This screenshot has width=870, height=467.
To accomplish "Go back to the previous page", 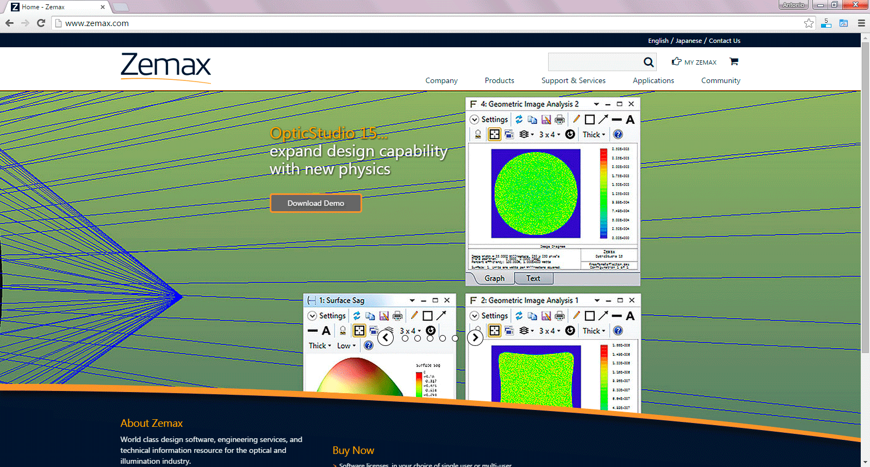I will coord(9,23).
